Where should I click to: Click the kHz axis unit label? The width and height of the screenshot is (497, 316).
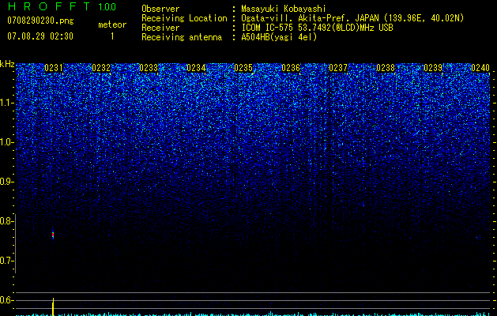[x=7, y=64]
